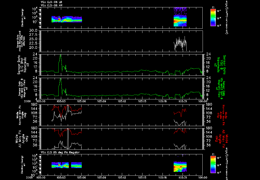Viewport: 260px width, 180px height.
Task: Click the 105:12 tick on middle time axis
Action: point(122,101)
